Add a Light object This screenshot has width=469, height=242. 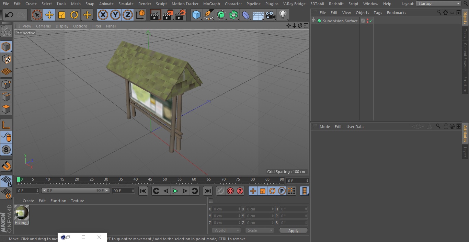click(283, 15)
